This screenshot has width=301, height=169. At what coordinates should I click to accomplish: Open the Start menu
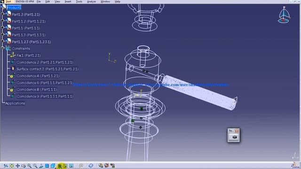8,1
